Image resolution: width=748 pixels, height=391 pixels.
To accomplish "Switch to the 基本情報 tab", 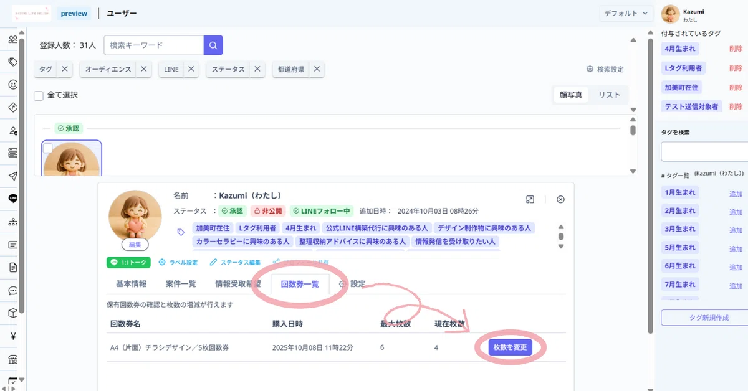I will (x=132, y=284).
